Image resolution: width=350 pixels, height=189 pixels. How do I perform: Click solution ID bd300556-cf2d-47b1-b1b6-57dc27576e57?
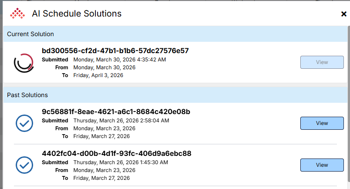(x=116, y=51)
